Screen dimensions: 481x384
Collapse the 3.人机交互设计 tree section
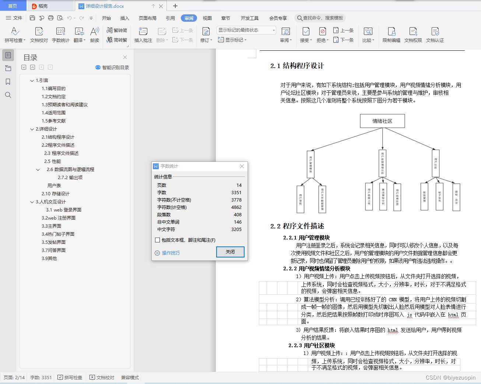pos(32,202)
